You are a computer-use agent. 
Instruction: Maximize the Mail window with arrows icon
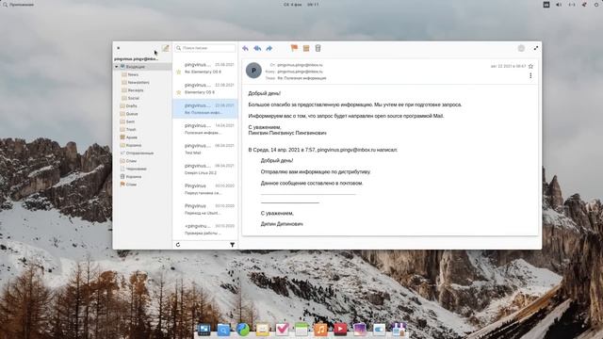[x=536, y=48]
